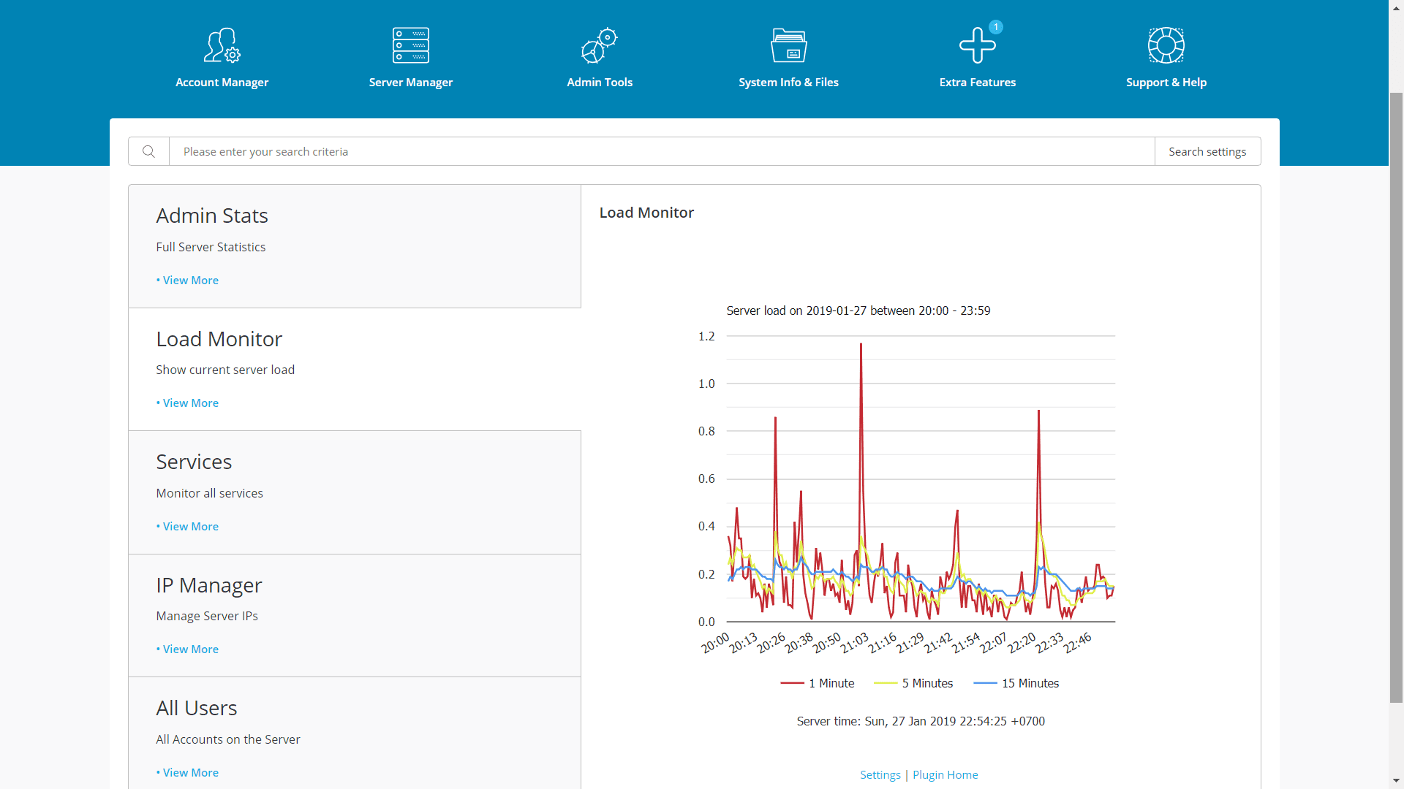Open Admin Tools gears icon
1404x789 pixels.
[599, 45]
